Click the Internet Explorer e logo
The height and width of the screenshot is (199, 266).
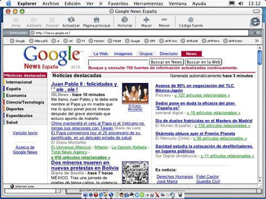[255, 22]
